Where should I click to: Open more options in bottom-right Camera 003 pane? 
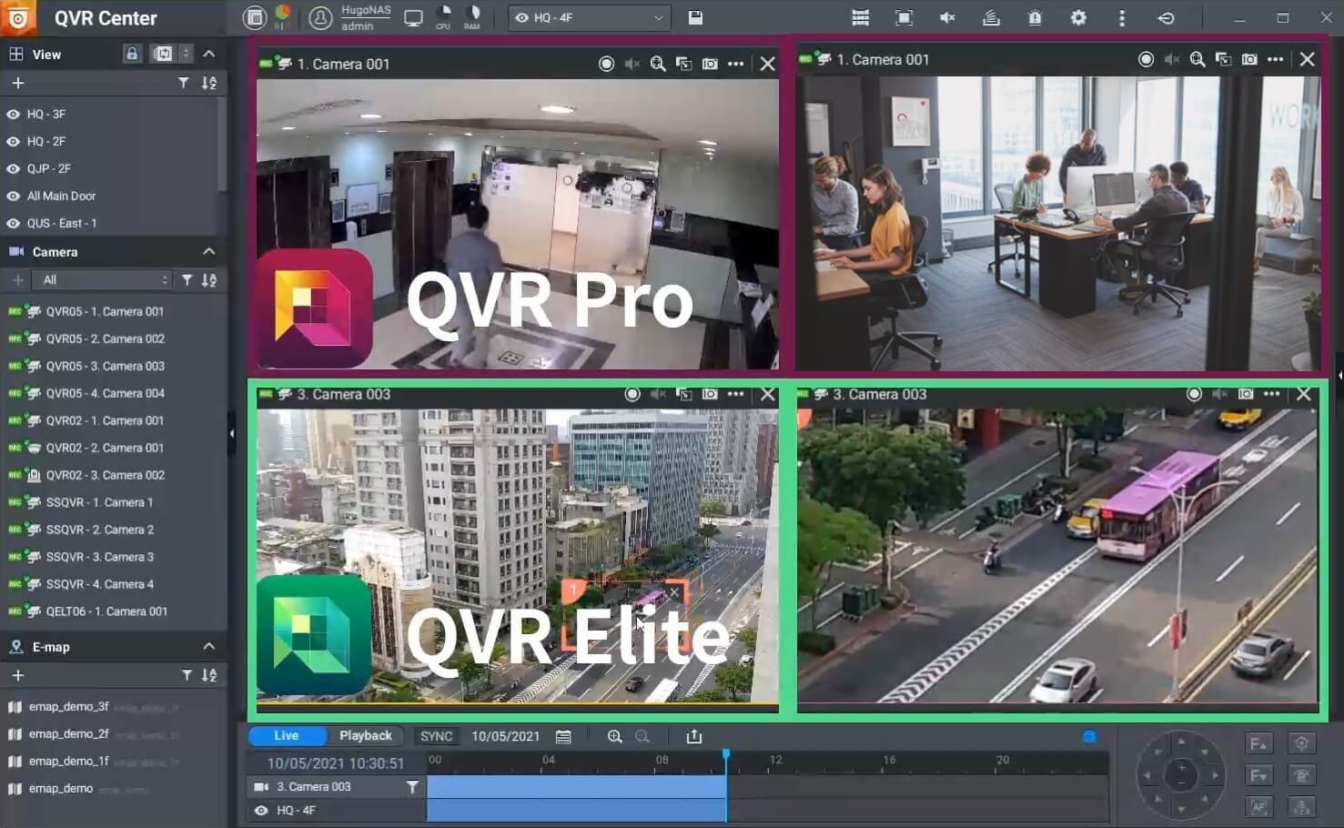(1272, 394)
